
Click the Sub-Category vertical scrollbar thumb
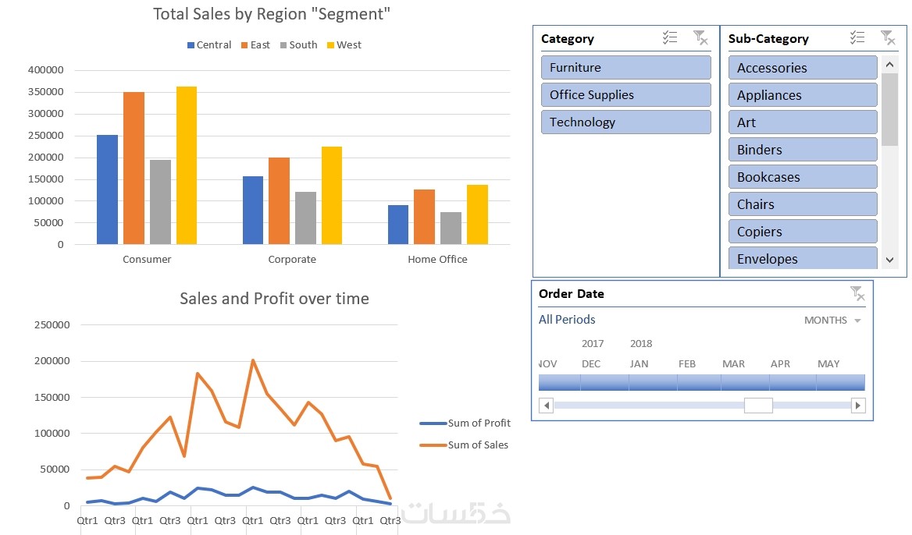[x=889, y=109]
